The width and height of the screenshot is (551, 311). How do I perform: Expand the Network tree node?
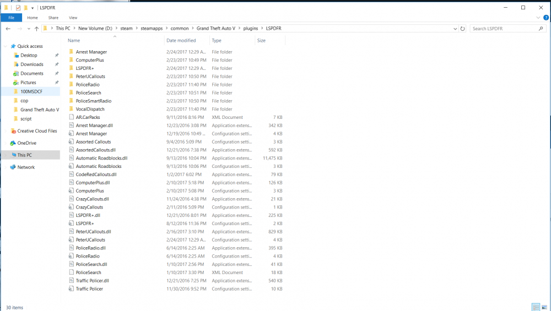[x=6, y=167]
